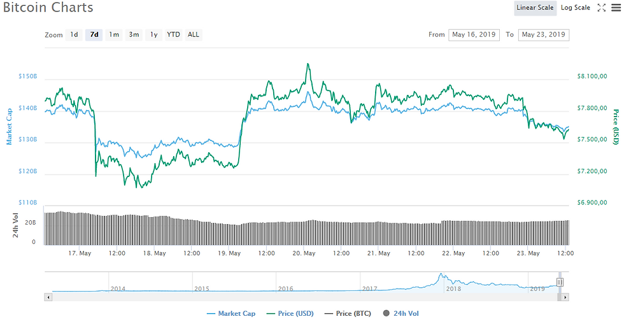Click the 2014 label in the navigator
The width and height of the screenshot is (624, 319).
coord(118,289)
